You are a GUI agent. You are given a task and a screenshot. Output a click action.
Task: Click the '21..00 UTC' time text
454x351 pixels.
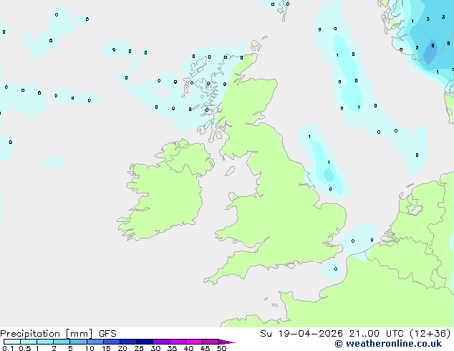tap(376, 334)
